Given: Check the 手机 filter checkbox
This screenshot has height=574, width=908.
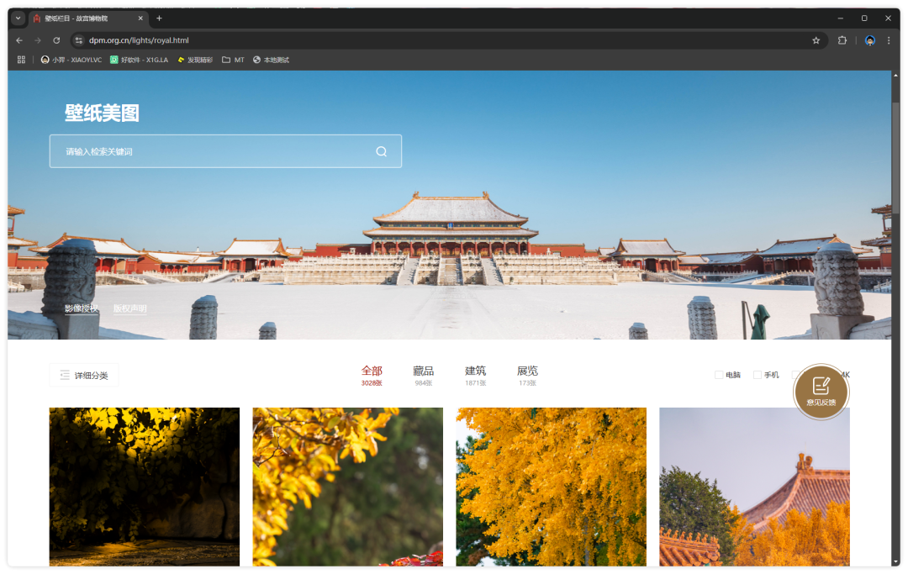Looking at the screenshot, I should [x=757, y=375].
